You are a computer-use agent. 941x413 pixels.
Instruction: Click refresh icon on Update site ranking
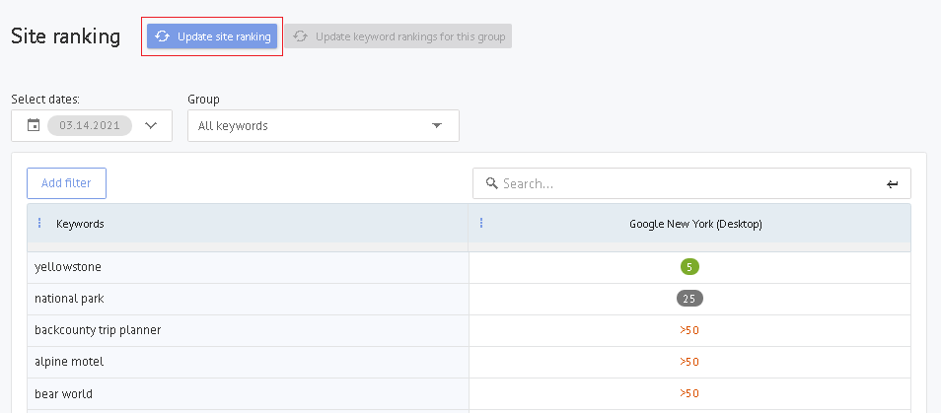tap(163, 36)
